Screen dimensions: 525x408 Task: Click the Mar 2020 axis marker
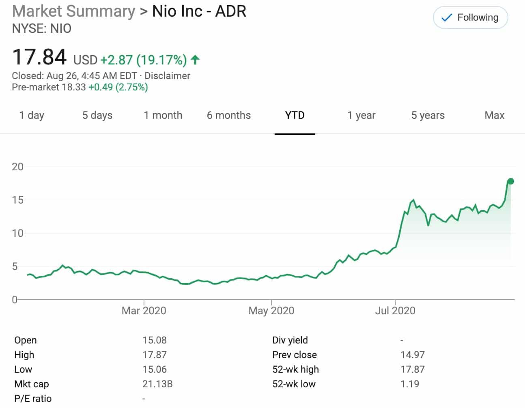pyautogui.click(x=144, y=311)
